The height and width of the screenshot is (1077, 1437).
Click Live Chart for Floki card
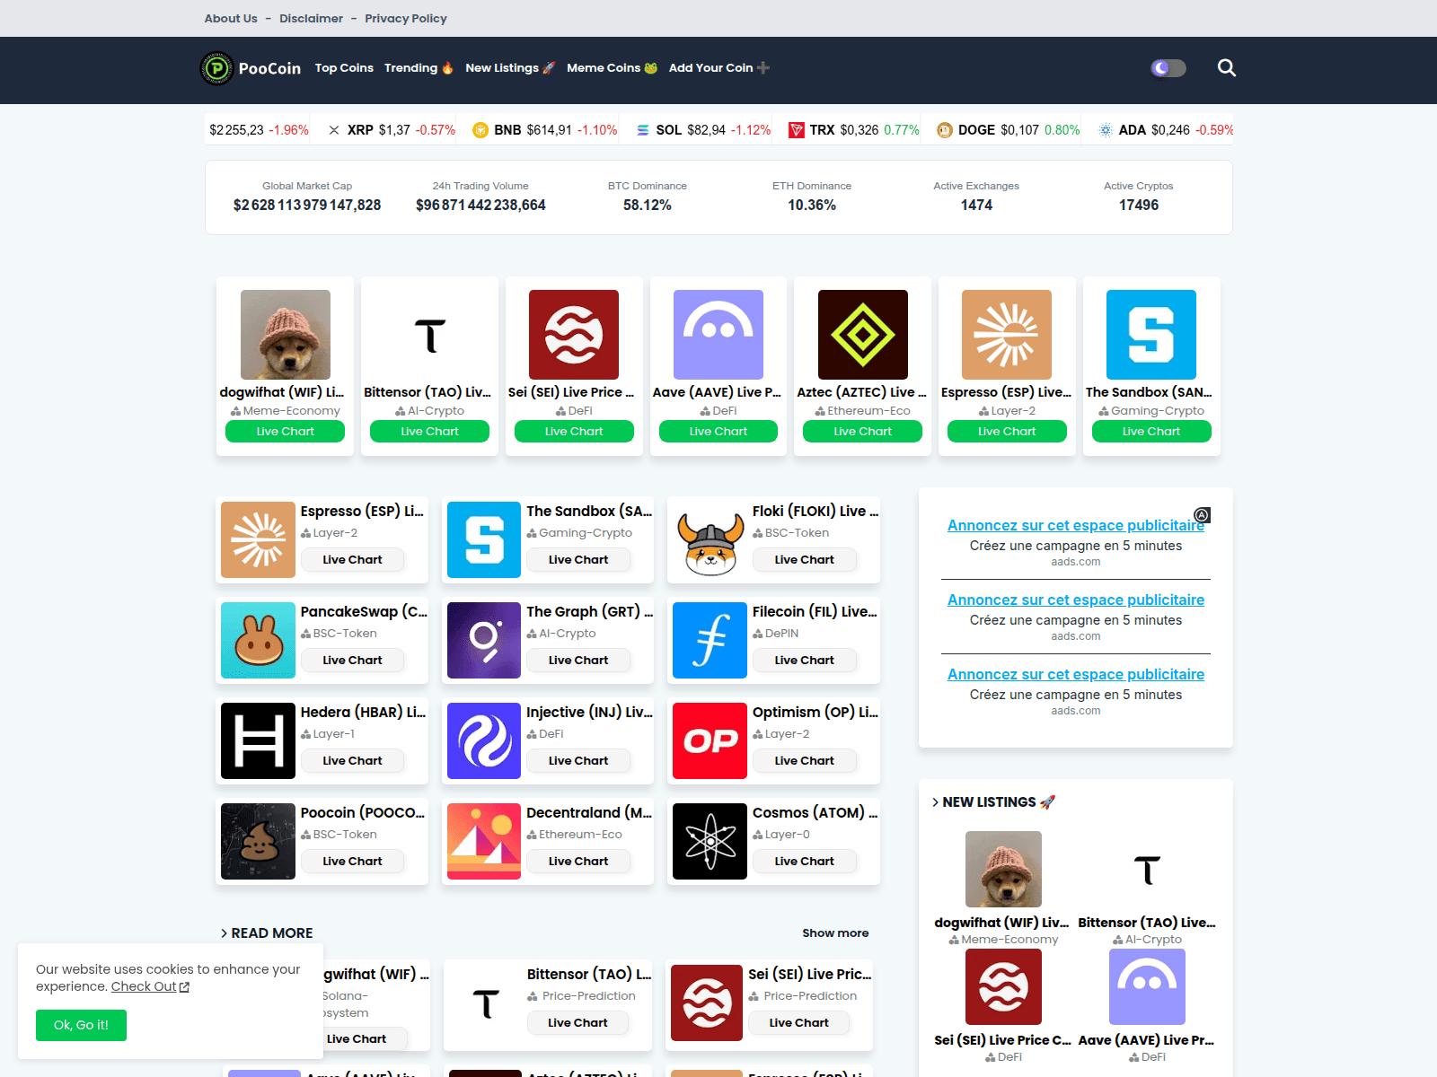click(x=805, y=559)
